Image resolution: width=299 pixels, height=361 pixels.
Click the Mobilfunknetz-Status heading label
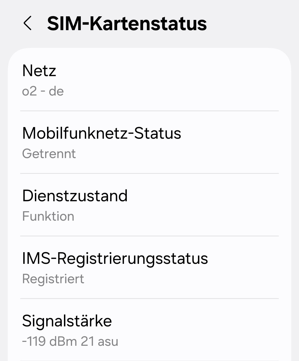[102, 133]
